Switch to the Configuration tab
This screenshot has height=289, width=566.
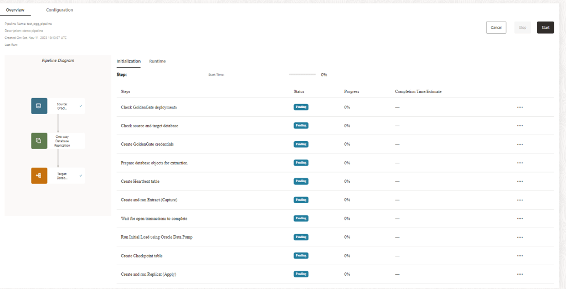(59, 10)
